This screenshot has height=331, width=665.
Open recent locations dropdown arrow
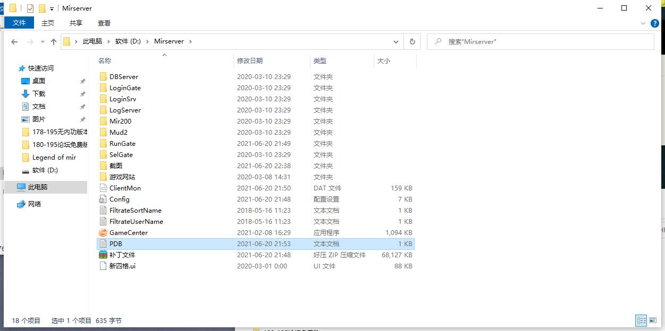coord(42,42)
